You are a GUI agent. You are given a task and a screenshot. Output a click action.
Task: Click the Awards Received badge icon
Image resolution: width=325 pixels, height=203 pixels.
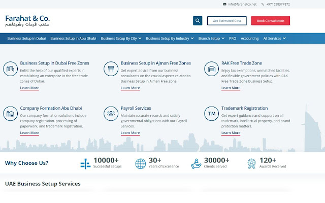coord(251,163)
